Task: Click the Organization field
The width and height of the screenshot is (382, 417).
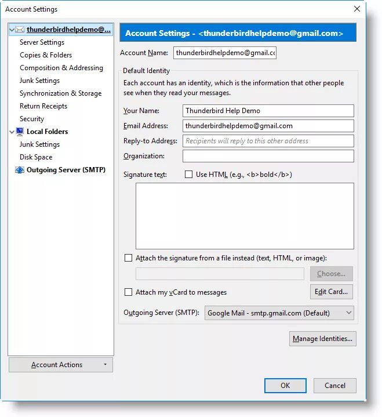Action: coord(268,156)
